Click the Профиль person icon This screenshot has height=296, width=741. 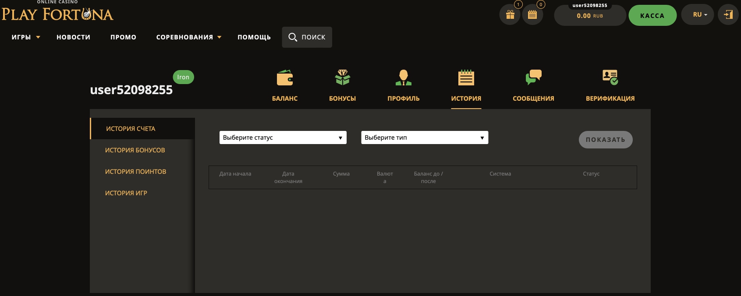(x=403, y=78)
